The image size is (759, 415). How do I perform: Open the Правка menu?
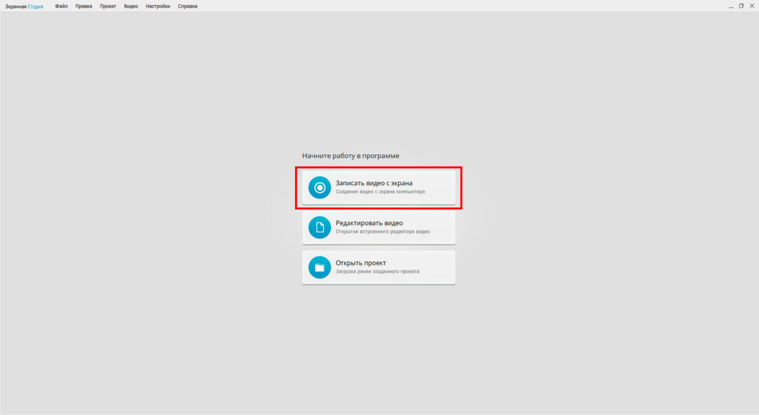pyautogui.click(x=84, y=6)
